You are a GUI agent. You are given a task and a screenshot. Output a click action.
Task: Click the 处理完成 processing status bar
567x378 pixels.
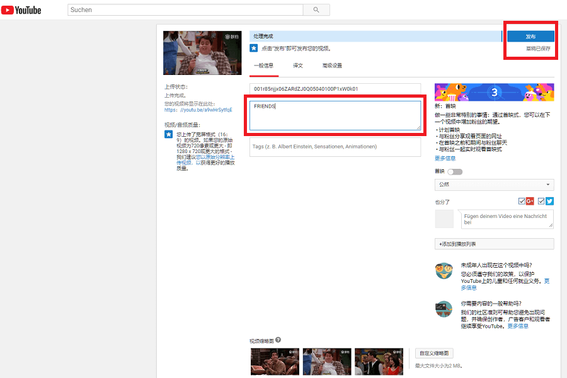pyautogui.click(x=375, y=36)
